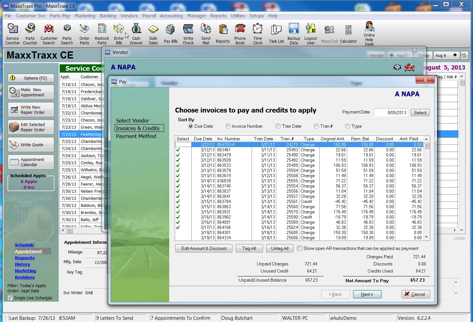
Task: Click the Write New Repair Order button
Action: click(31, 110)
